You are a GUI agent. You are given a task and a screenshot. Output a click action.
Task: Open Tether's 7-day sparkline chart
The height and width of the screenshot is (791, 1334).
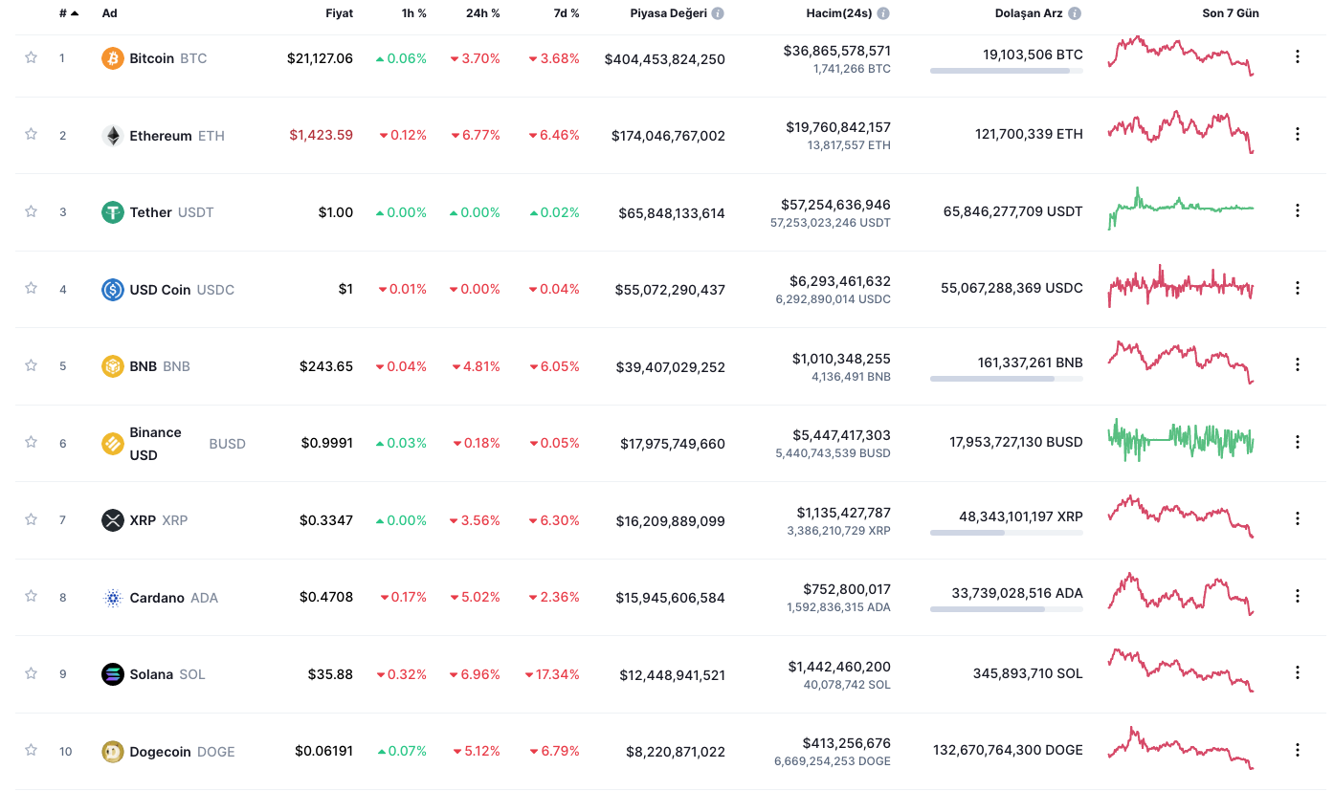point(1181,209)
